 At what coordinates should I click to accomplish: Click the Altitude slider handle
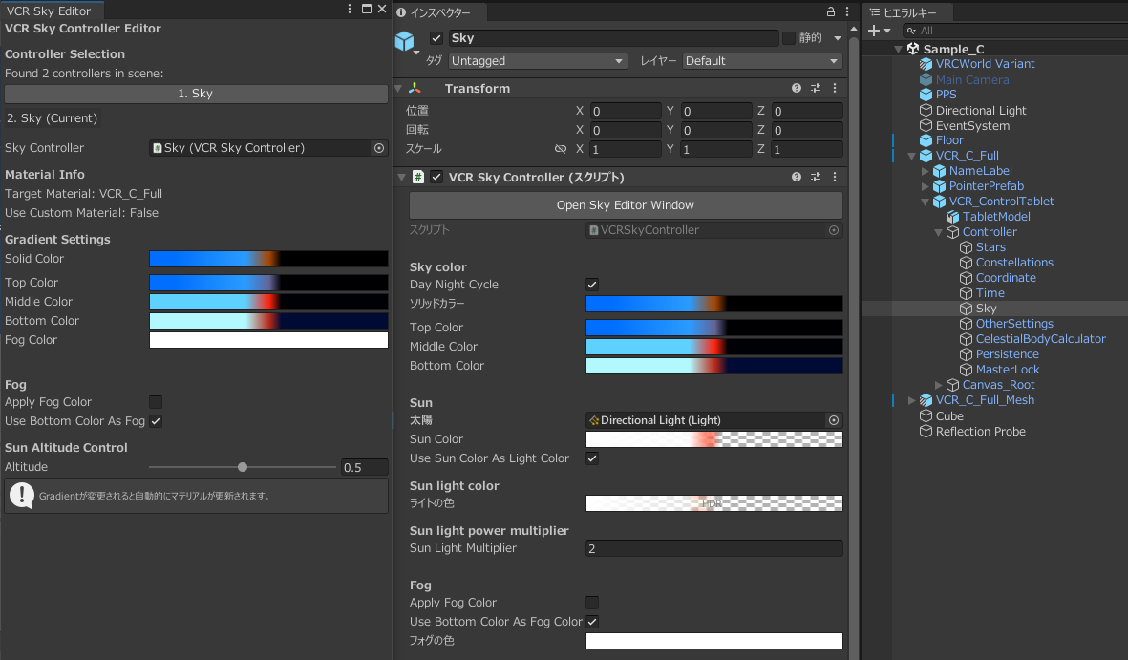click(x=243, y=467)
